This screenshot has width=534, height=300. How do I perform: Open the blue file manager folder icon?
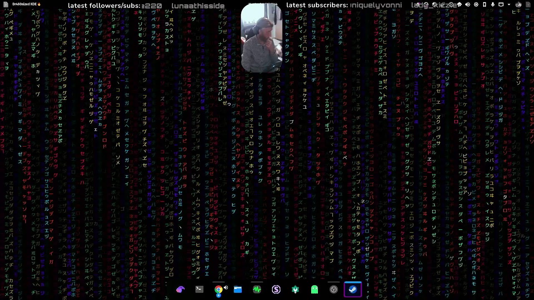237,290
